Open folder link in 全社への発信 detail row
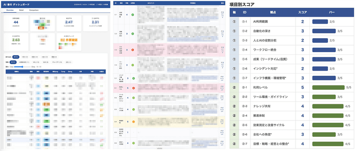Viewport: 356px width, 151px height. click(x=222, y=143)
